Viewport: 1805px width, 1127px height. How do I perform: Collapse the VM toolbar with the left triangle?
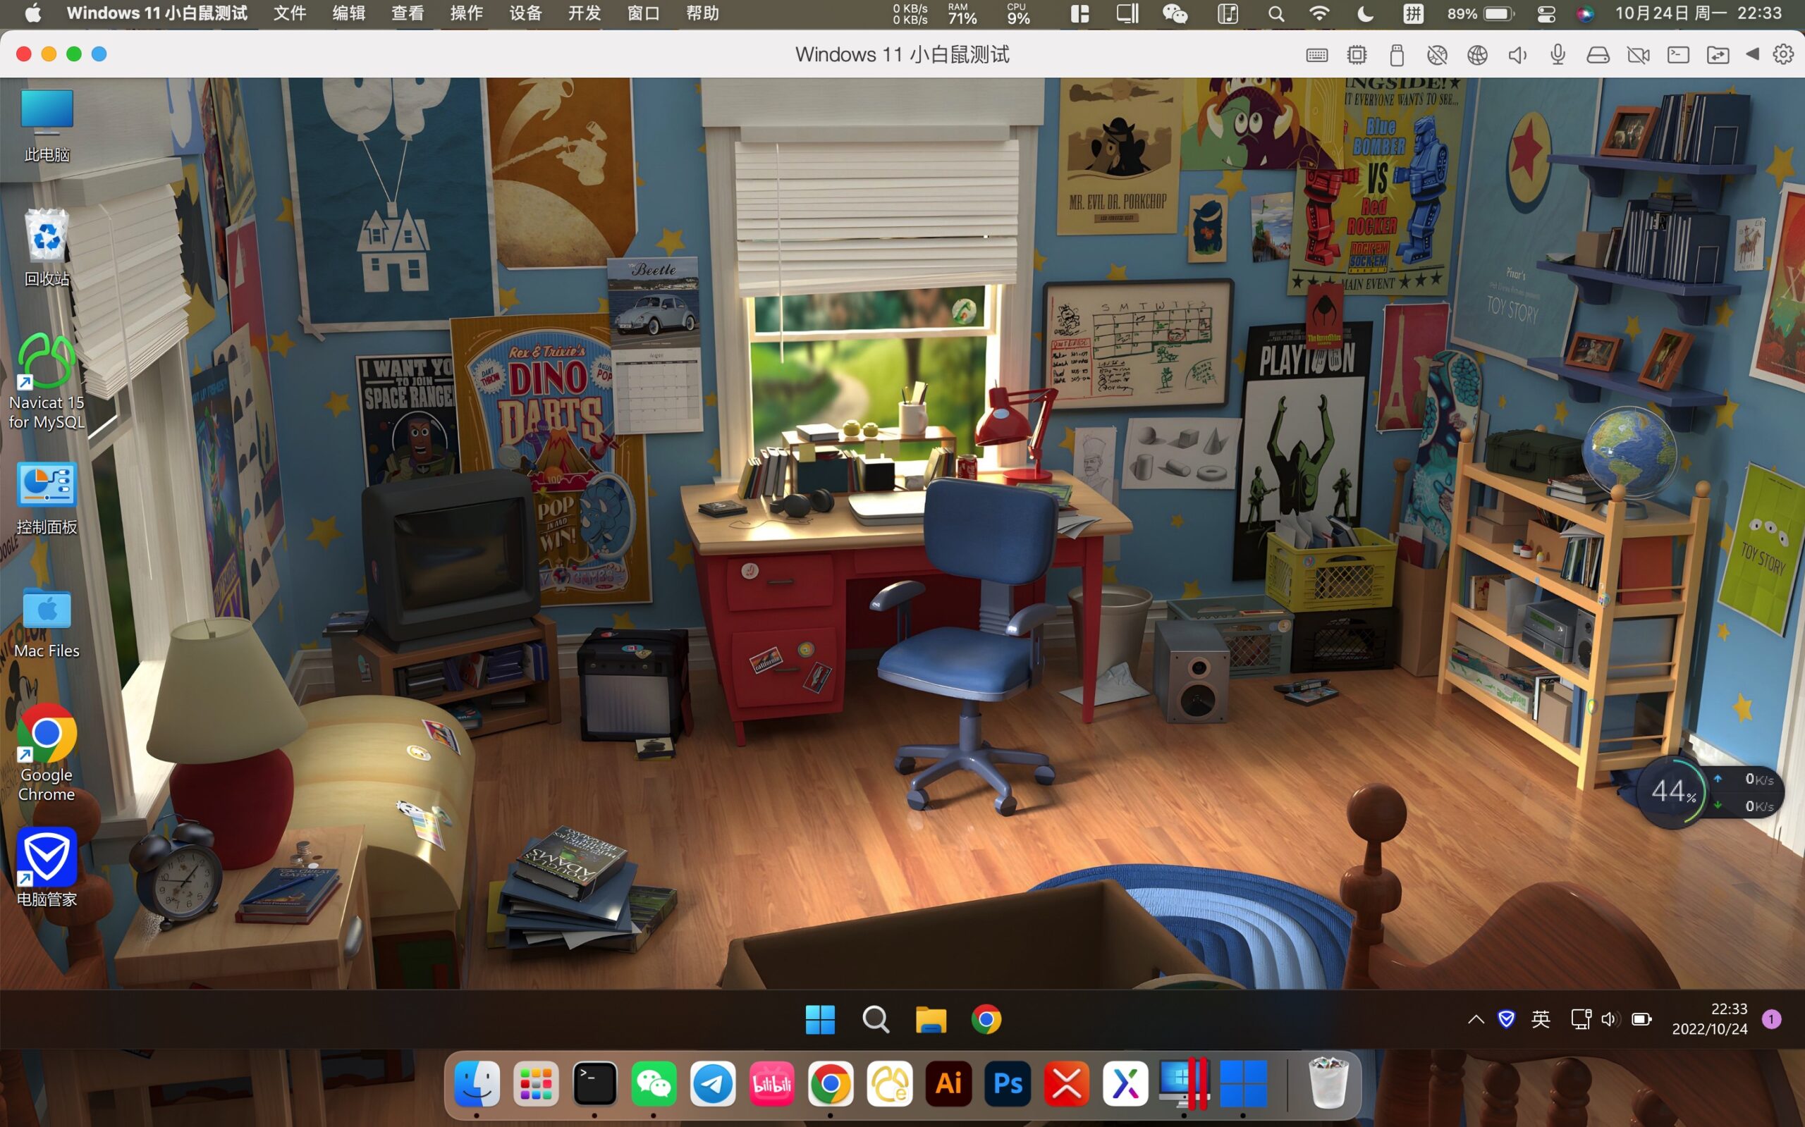(x=1753, y=54)
